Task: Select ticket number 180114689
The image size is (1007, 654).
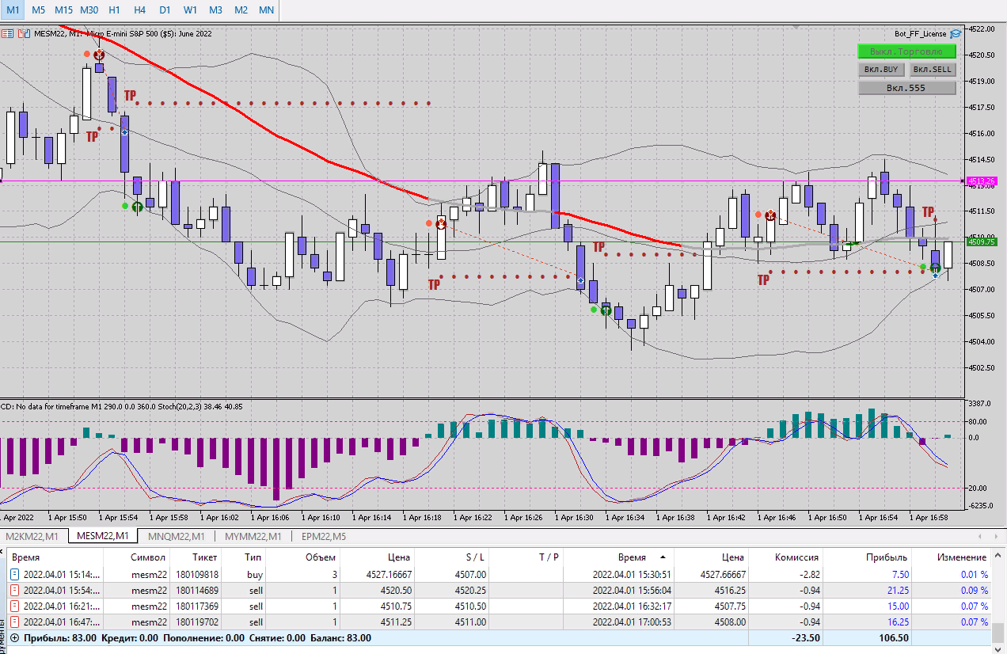Action: point(197,590)
